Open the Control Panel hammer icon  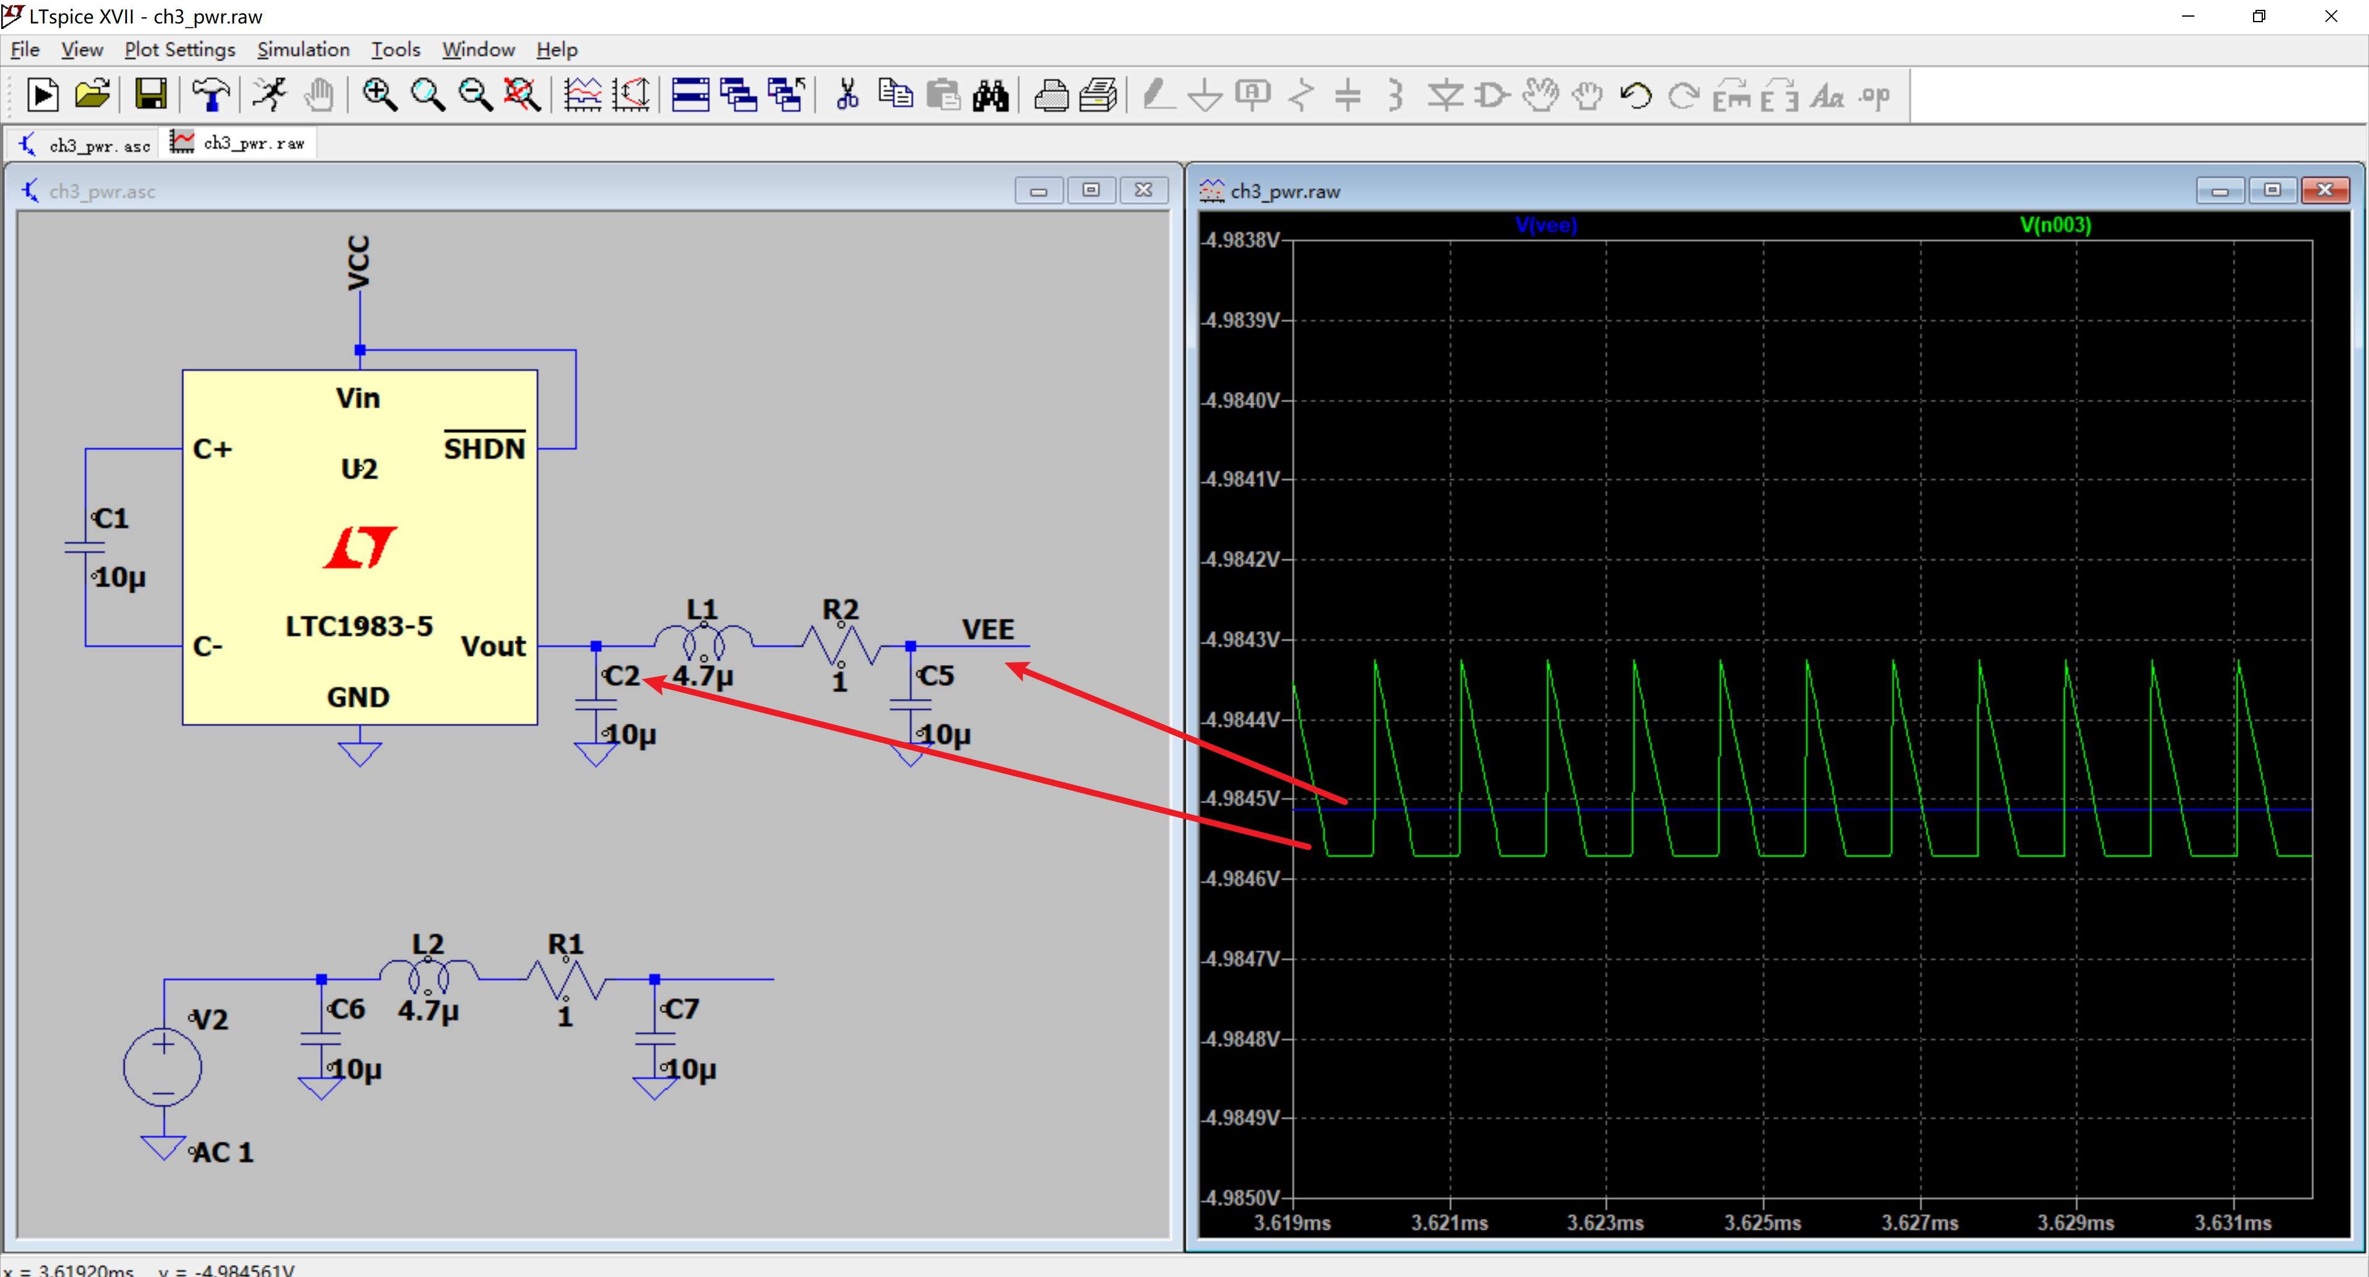pyautogui.click(x=210, y=94)
